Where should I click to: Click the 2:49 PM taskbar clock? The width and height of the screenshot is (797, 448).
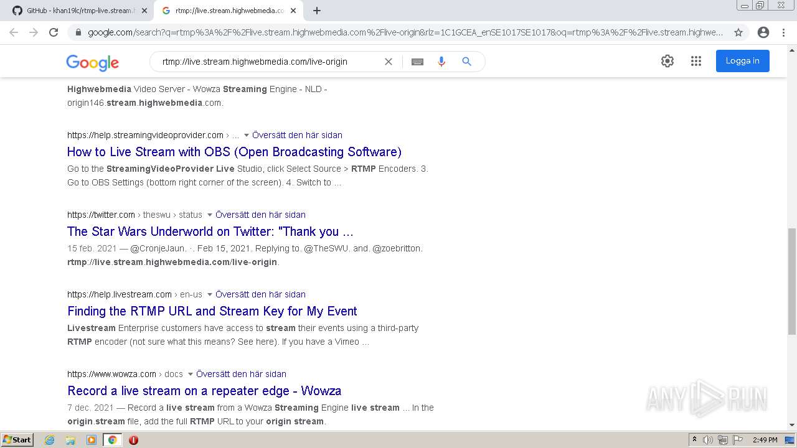pyautogui.click(x=765, y=440)
